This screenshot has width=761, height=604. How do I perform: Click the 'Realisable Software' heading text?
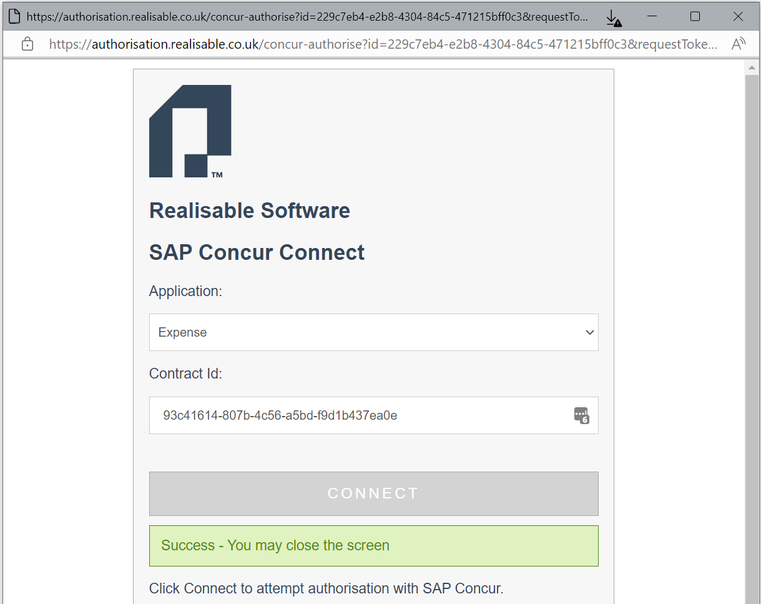point(249,210)
